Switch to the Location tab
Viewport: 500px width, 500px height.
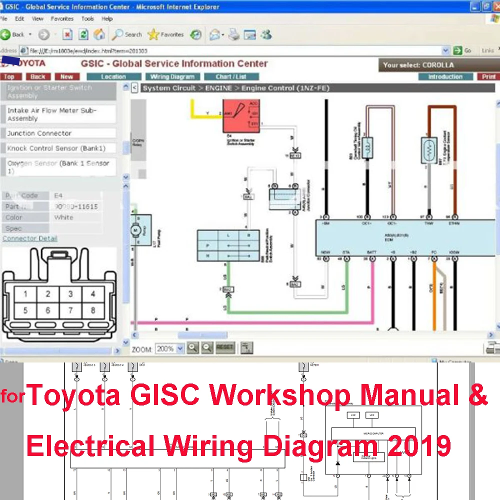point(113,76)
